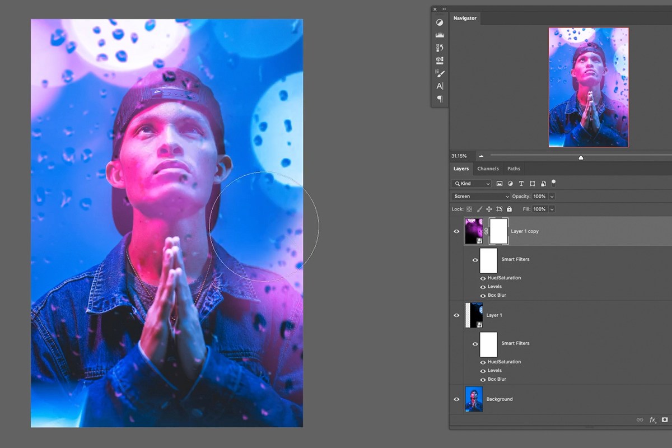Lock position move icon
This screenshot has height=448, width=672.
(489, 209)
